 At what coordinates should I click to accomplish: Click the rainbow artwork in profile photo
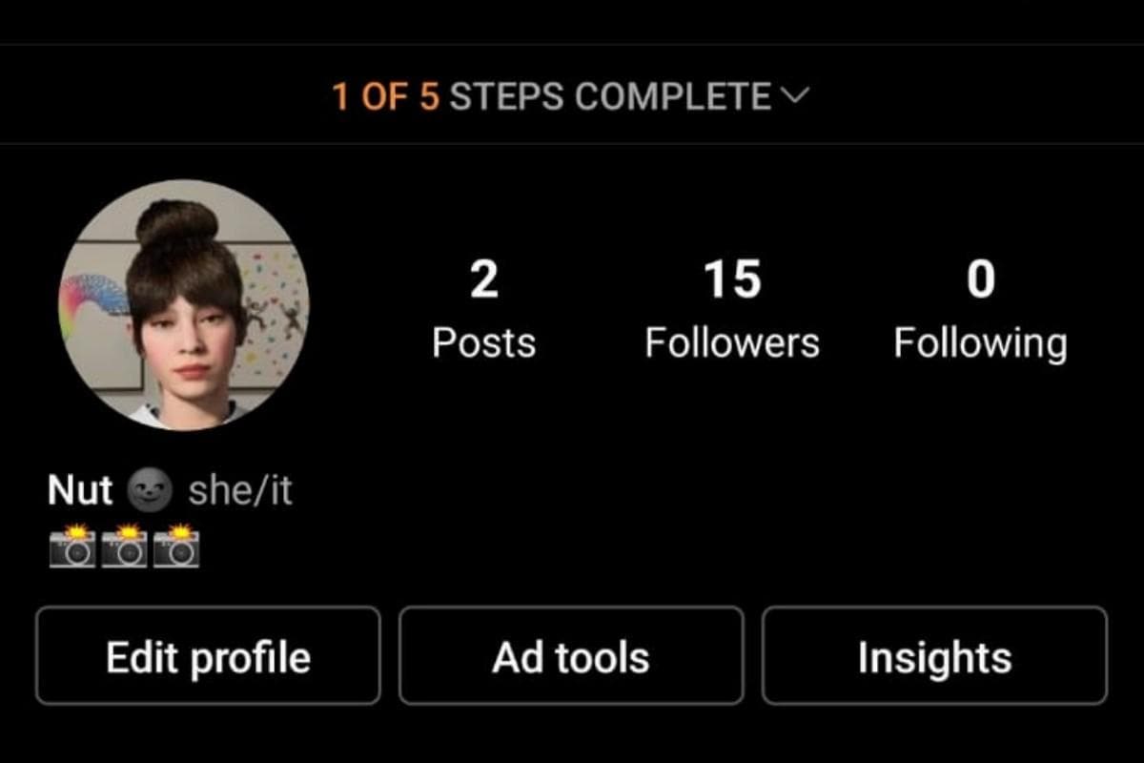click(x=93, y=303)
